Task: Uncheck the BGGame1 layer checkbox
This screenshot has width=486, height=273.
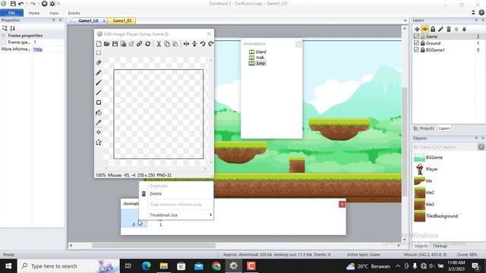Action: (416, 49)
